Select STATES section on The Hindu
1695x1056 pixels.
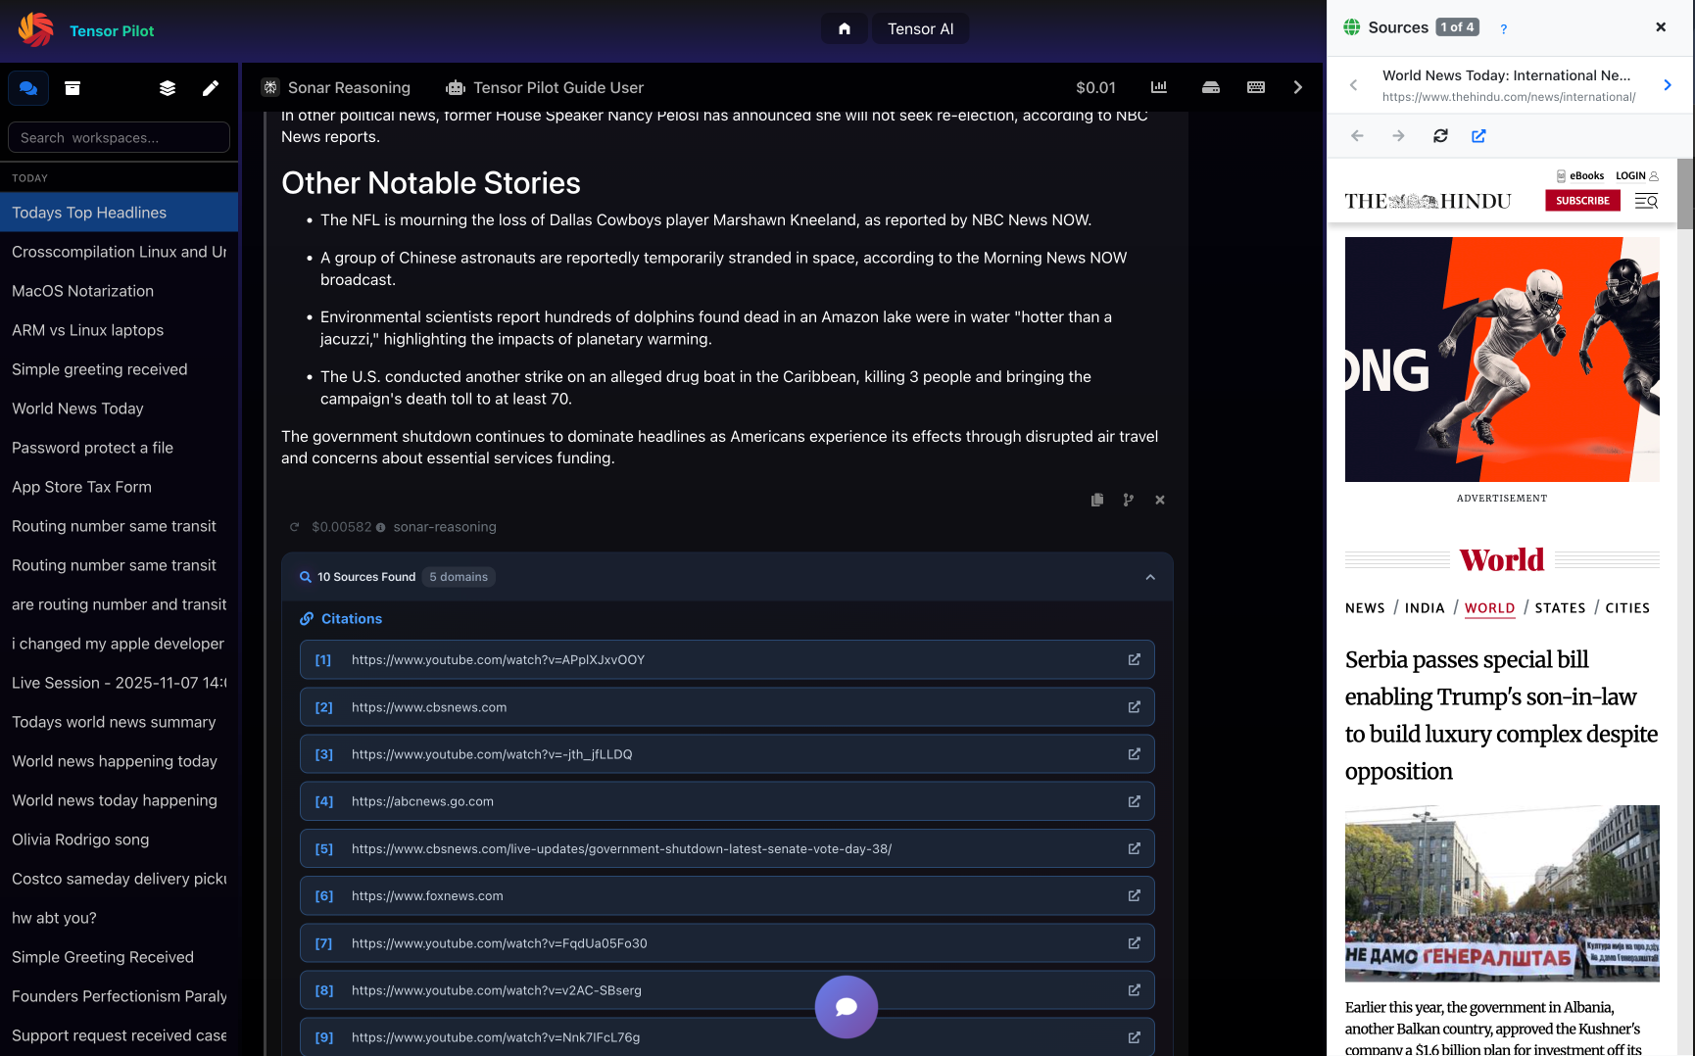pos(1560,608)
